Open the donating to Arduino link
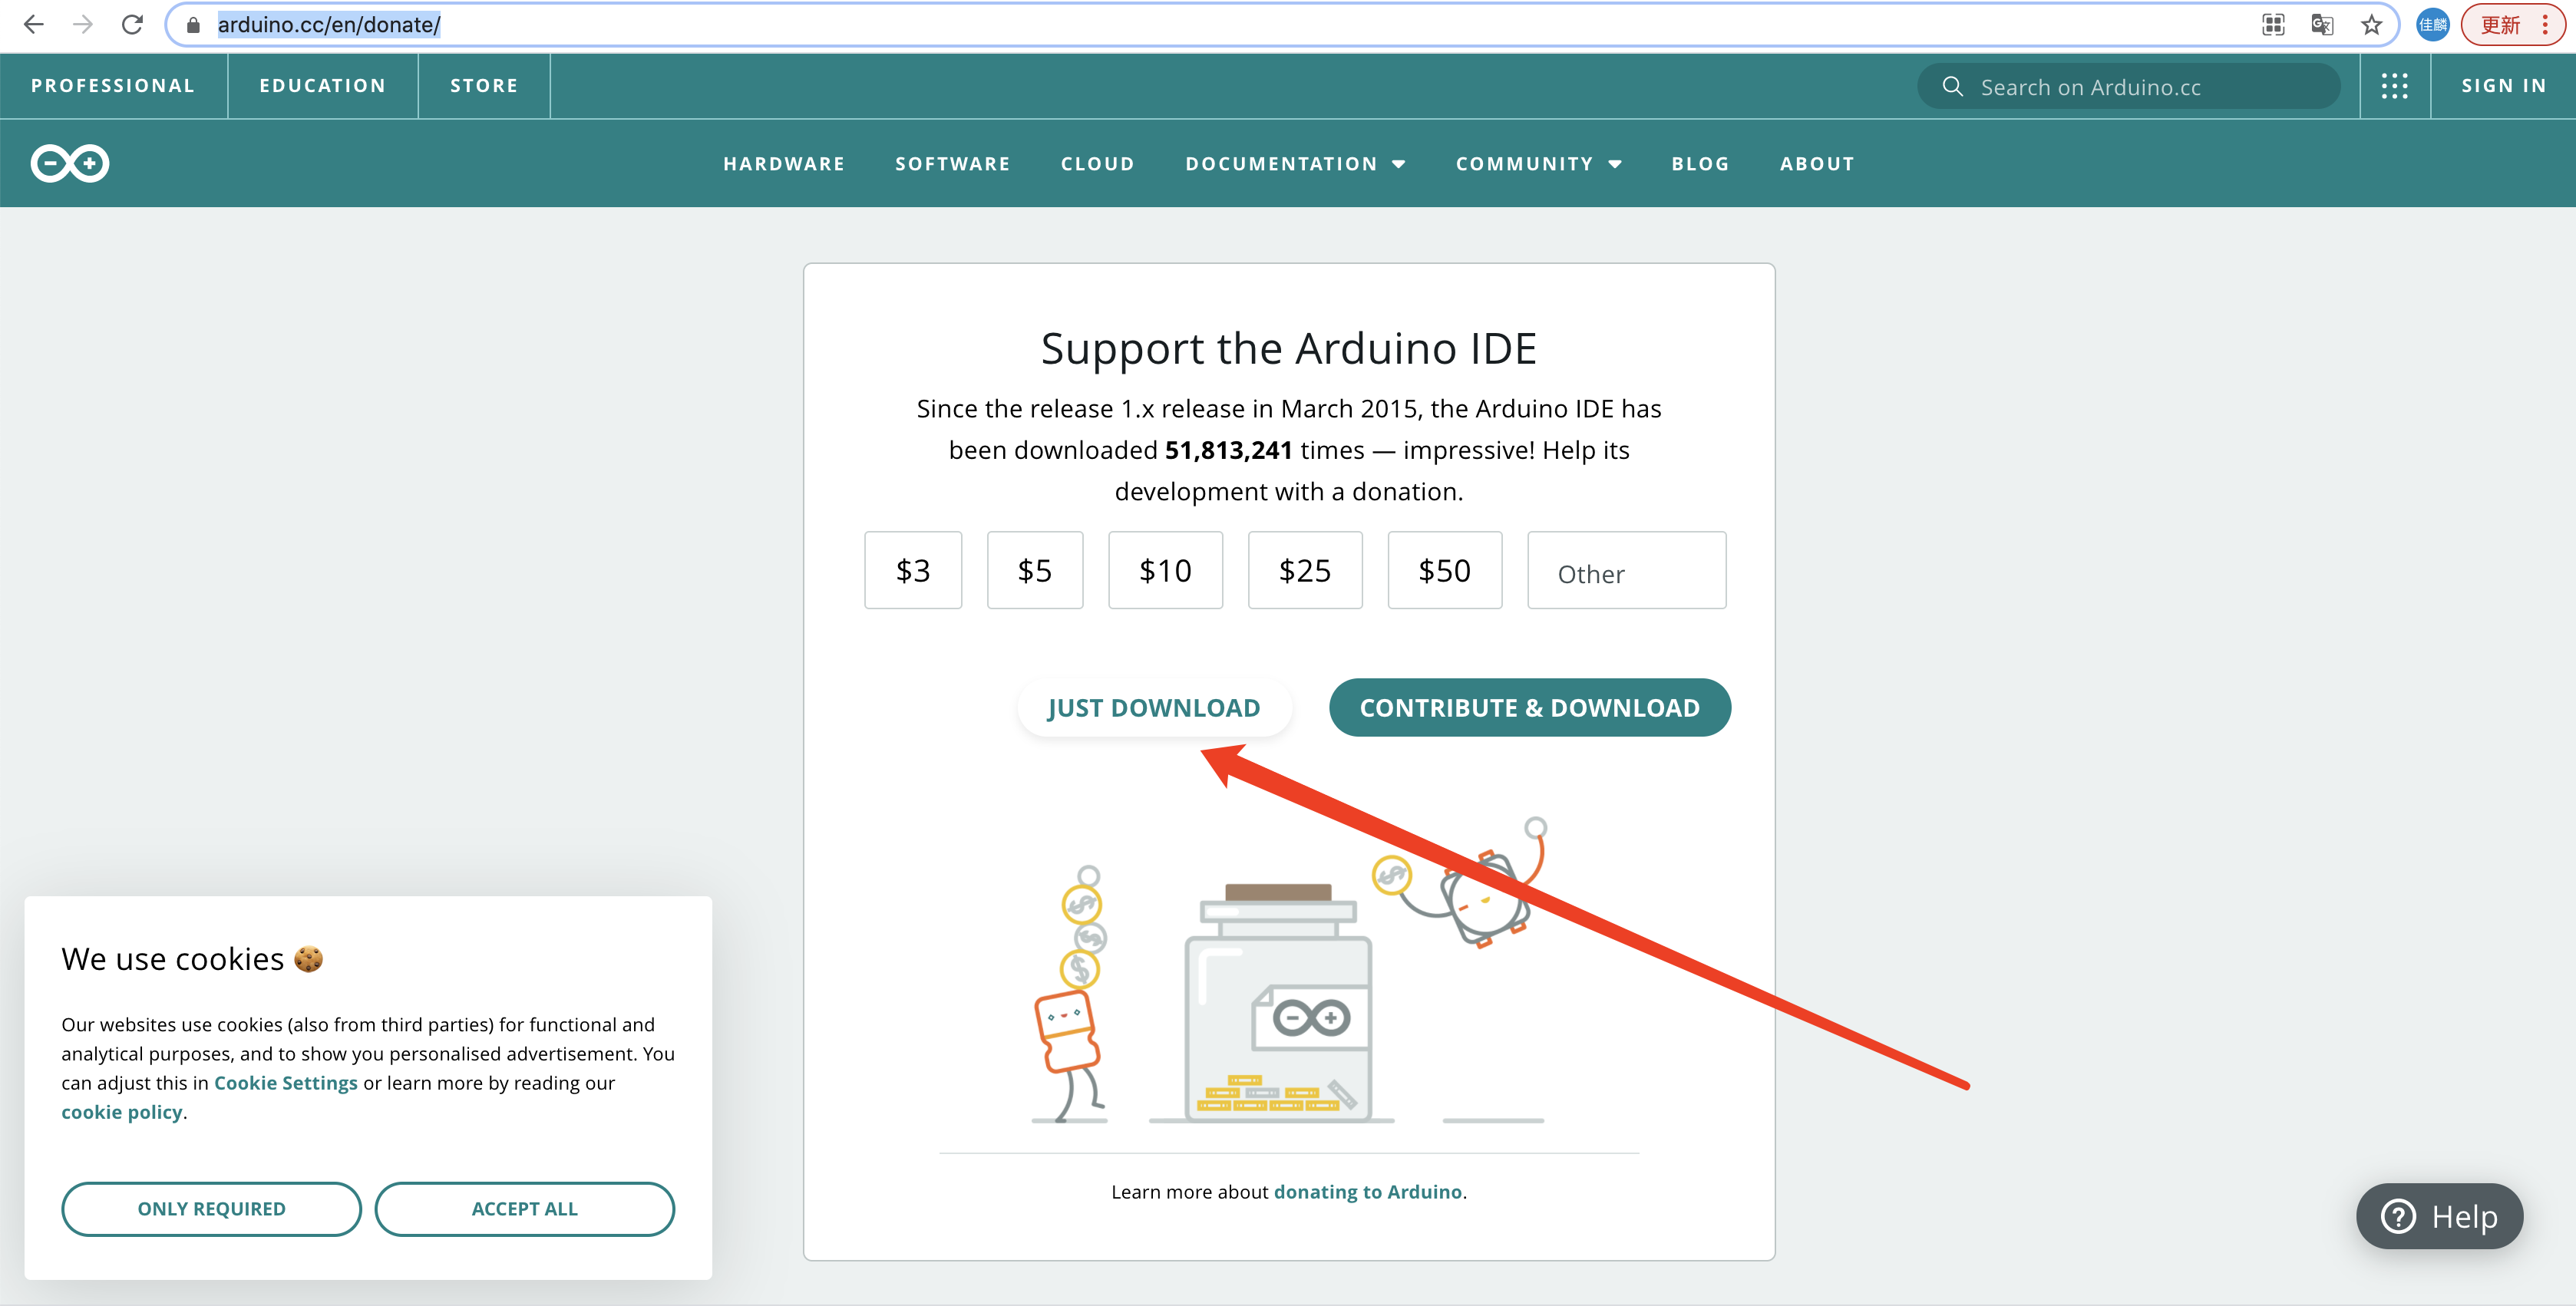Image resolution: width=2576 pixels, height=1306 pixels. pyautogui.click(x=1367, y=1192)
